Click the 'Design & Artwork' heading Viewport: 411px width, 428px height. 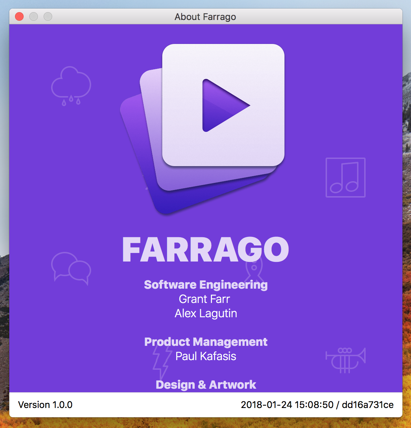tap(205, 385)
